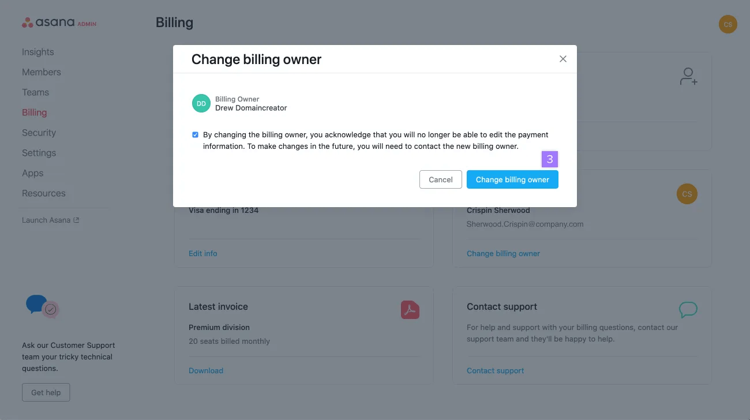Screen dimensions: 750x420
Task: Toggle the billing owner acknowledgement checkbox
Action: click(x=195, y=135)
